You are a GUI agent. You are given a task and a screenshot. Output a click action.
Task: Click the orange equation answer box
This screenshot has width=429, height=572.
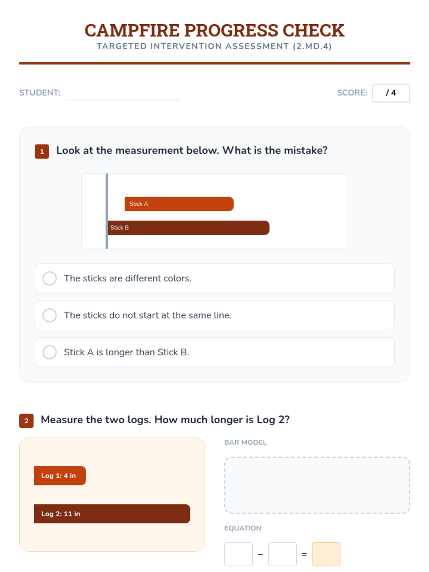pyautogui.click(x=326, y=554)
